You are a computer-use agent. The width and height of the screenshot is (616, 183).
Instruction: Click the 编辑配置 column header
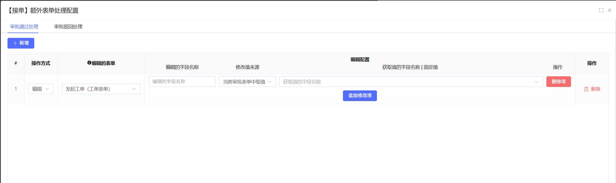click(360, 59)
